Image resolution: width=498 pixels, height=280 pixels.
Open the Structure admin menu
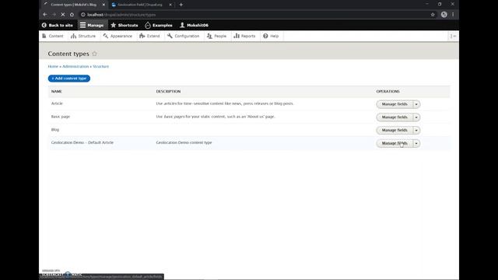[x=83, y=36]
